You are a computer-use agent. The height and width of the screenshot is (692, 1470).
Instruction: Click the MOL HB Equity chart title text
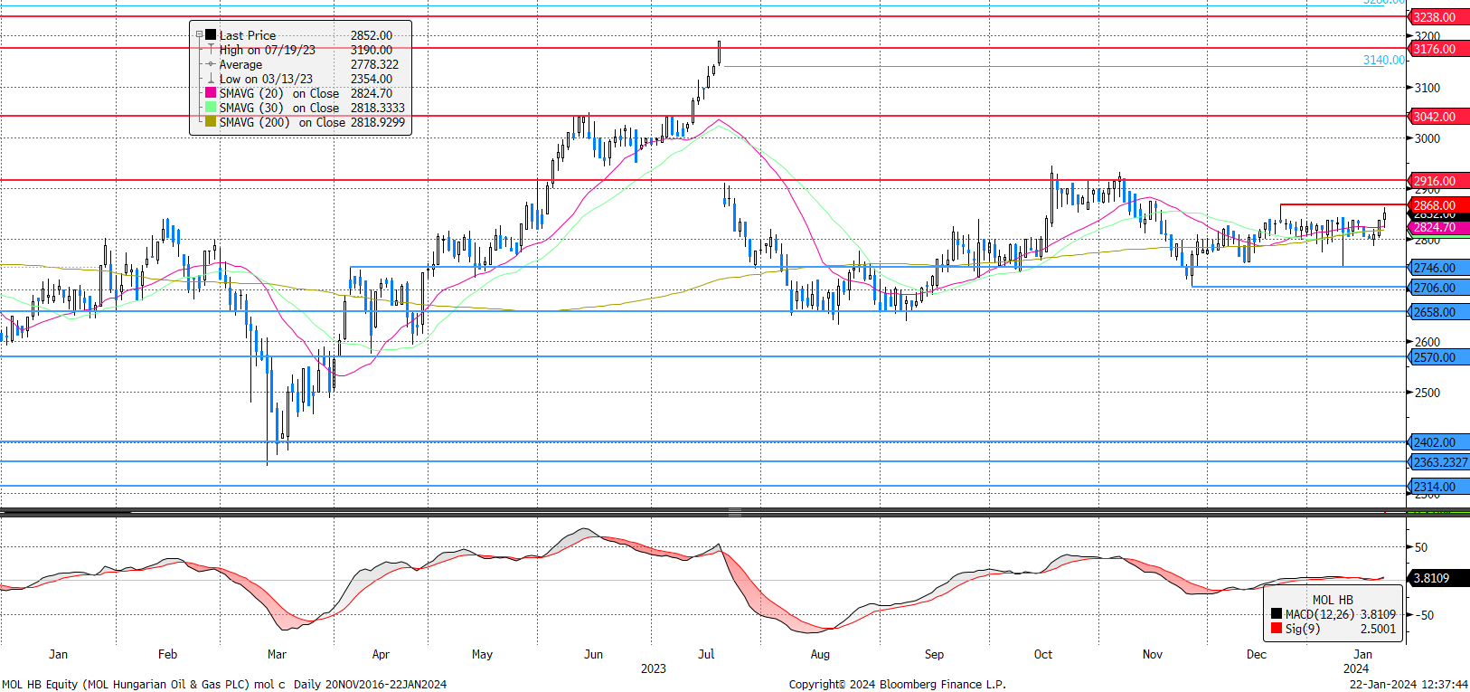[x=224, y=684]
